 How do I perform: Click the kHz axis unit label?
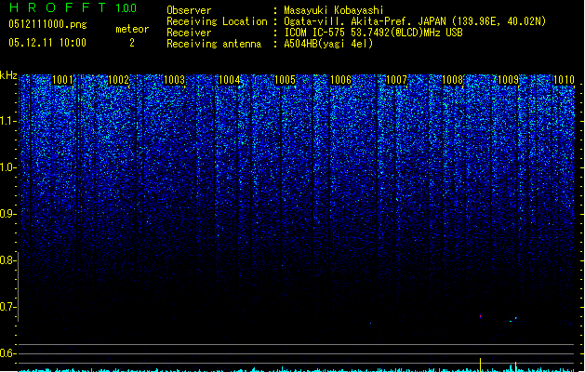(8, 75)
